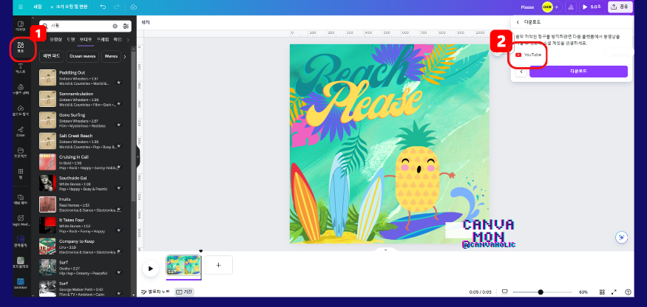Select the Southside Gal audio track
Screen dimensions: 647x307
[81, 182]
